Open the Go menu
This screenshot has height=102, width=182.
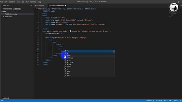click(x=23, y=2)
